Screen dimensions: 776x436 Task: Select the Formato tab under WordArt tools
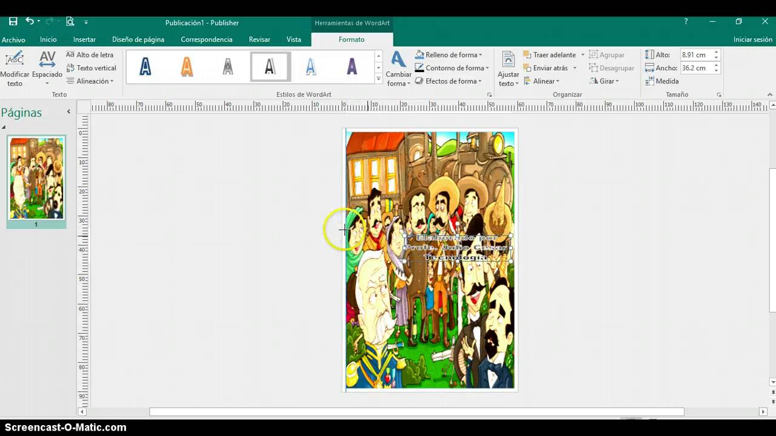(352, 39)
